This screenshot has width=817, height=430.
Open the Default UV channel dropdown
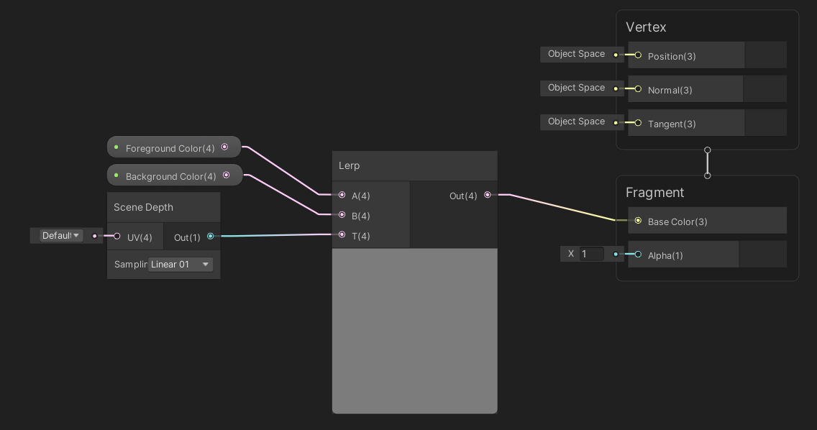pos(58,235)
